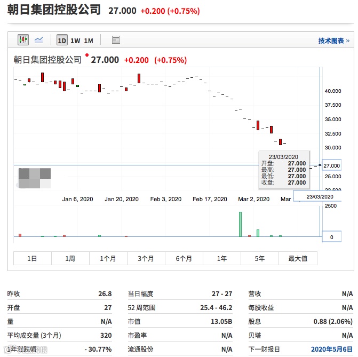
Task: Click the 平均成交量 (3个月) value 320
Action: pyautogui.click(x=106, y=335)
